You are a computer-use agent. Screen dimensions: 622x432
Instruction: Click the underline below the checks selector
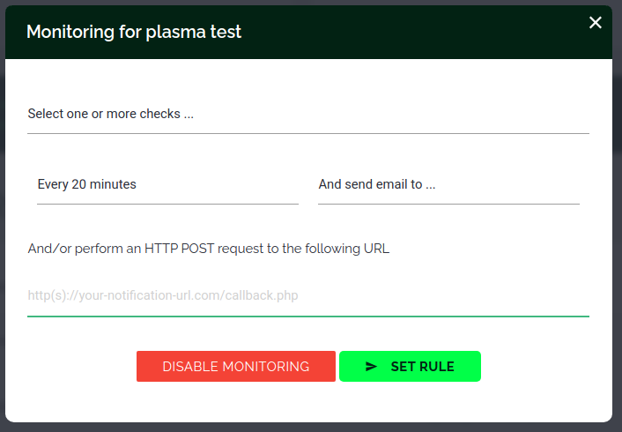click(x=307, y=133)
